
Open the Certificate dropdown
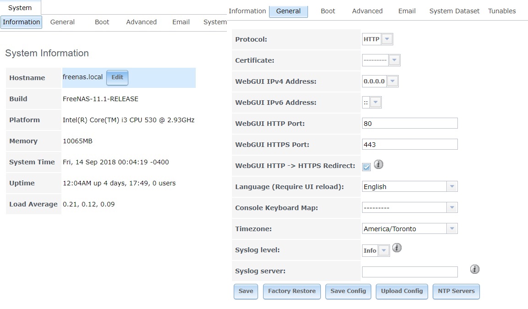pyautogui.click(x=394, y=60)
